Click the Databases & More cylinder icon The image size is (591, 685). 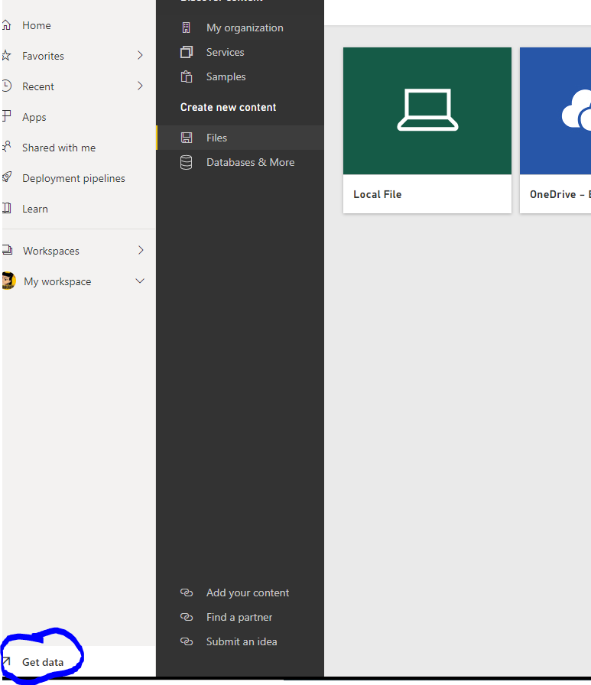186,163
